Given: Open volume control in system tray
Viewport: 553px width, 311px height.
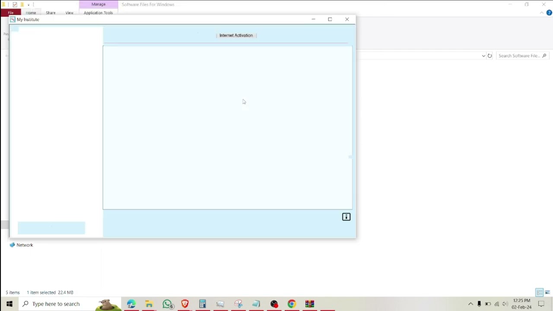Looking at the screenshot, I should point(505,304).
